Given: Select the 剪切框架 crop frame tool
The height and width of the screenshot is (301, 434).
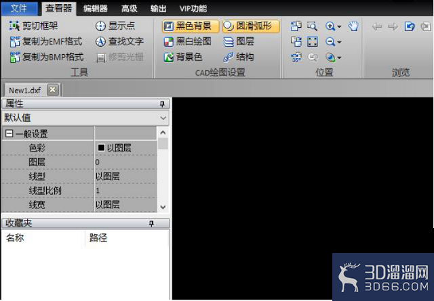Looking at the screenshot, I should pyautogui.click(x=33, y=26).
